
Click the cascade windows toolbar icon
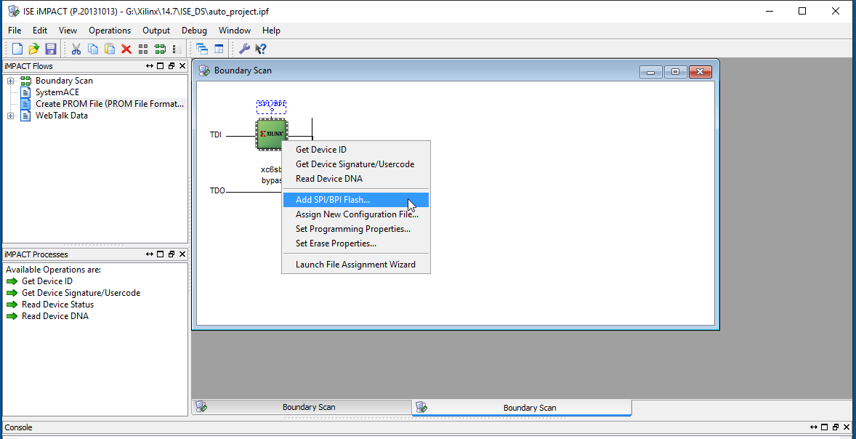pyautogui.click(x=202, y=49)
